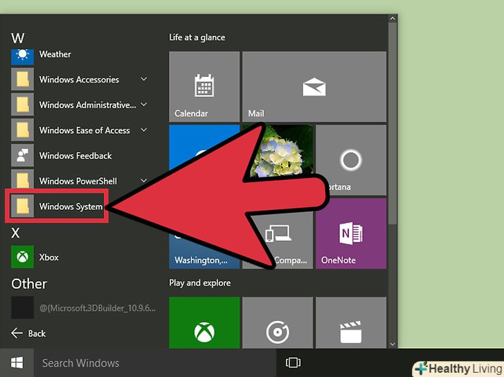Click the Other section header
504x377 pixels.
tap(29, 283)
